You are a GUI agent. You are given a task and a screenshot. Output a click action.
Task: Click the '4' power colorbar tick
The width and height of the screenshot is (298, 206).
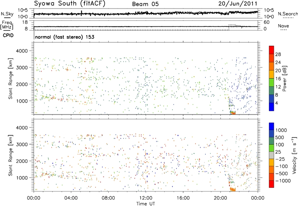click(276, 103)
